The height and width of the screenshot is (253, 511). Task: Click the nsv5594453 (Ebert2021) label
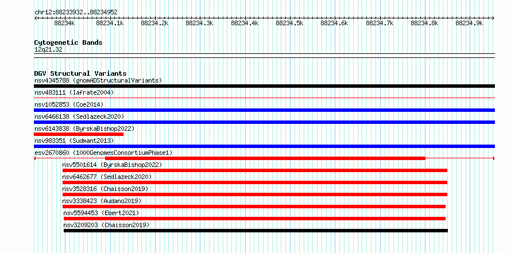point(102,213)
